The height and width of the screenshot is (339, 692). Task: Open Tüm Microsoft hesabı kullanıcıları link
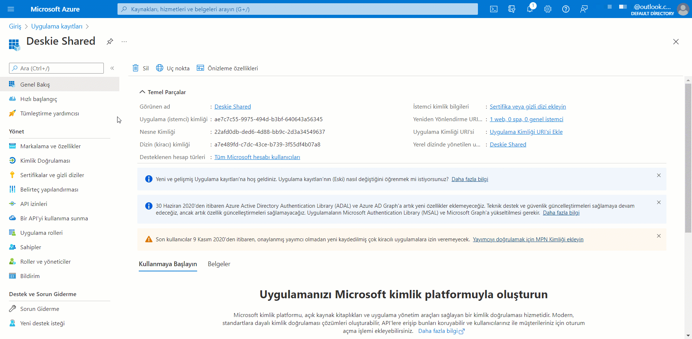point(257,157)
